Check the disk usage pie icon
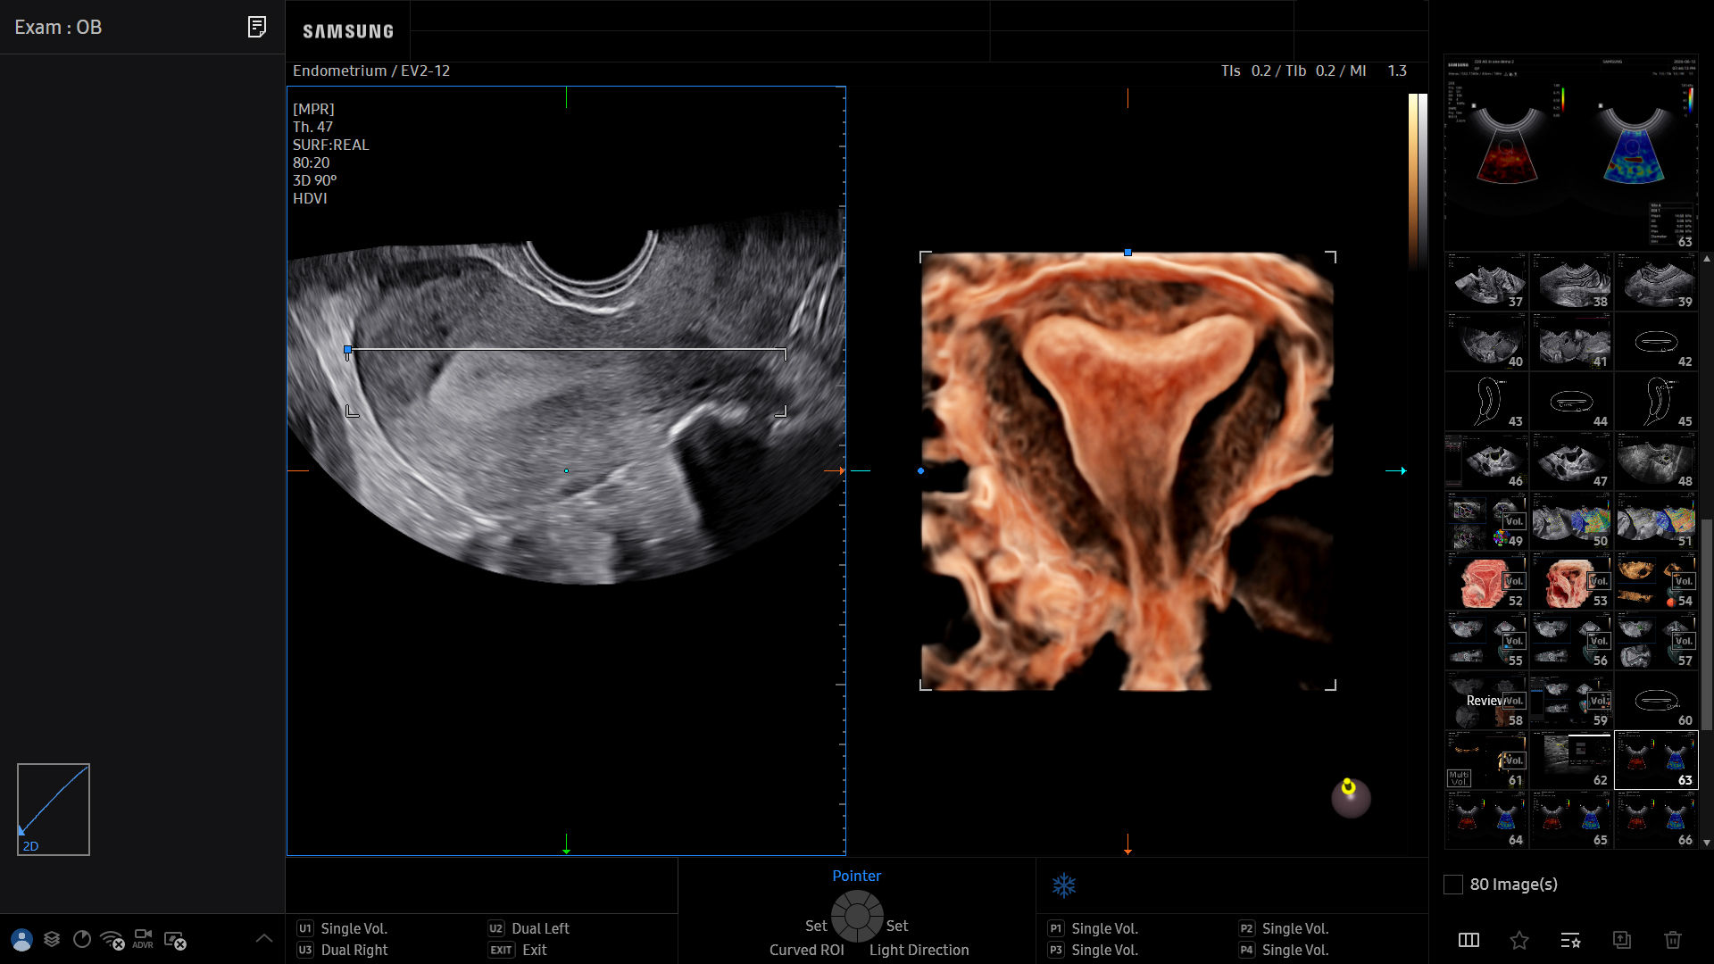The width and height of the screenshot is (1714, 964). pos(82,939)
